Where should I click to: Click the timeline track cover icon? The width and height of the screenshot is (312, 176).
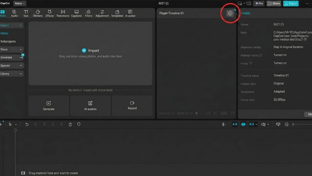coord(23,173)
